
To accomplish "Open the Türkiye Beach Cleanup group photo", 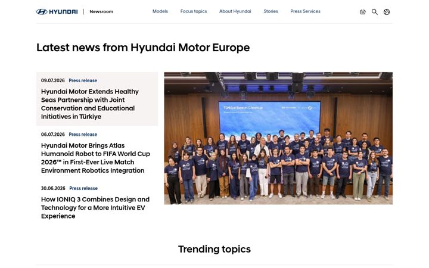I will coord(278,138).
